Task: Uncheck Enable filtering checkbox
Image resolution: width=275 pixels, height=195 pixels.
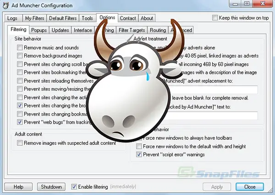Action: [74, 187]
